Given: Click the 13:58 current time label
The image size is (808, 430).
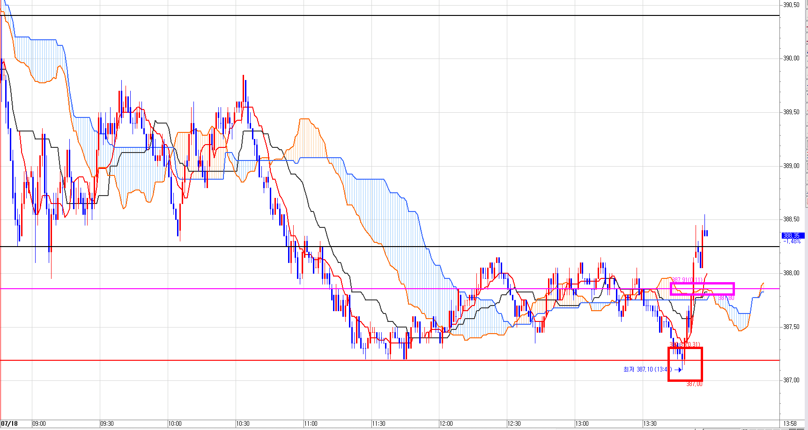Looking at the screenshot, I should coord(790,424).
